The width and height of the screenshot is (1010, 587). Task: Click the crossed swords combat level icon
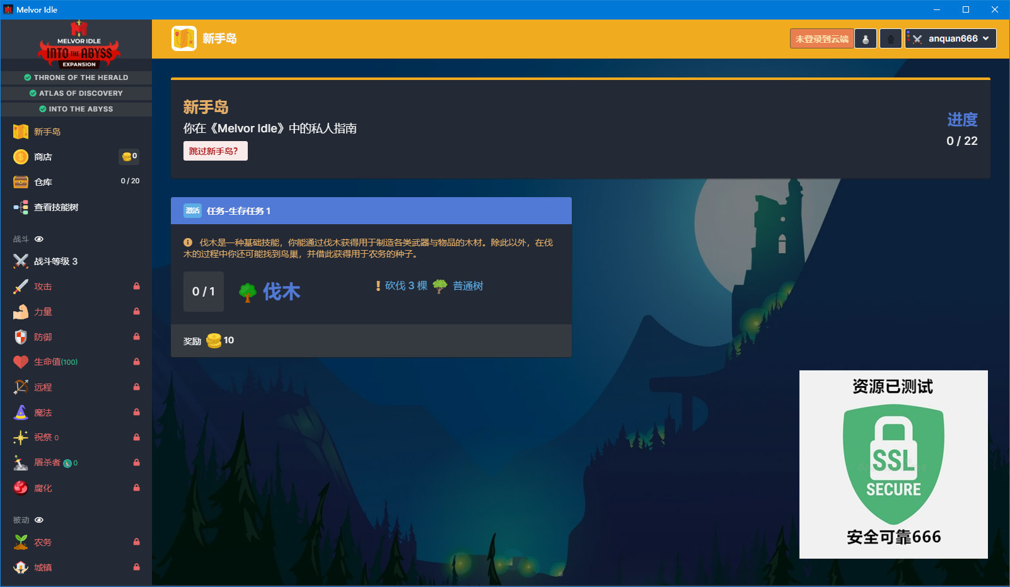tap(21, 261)
